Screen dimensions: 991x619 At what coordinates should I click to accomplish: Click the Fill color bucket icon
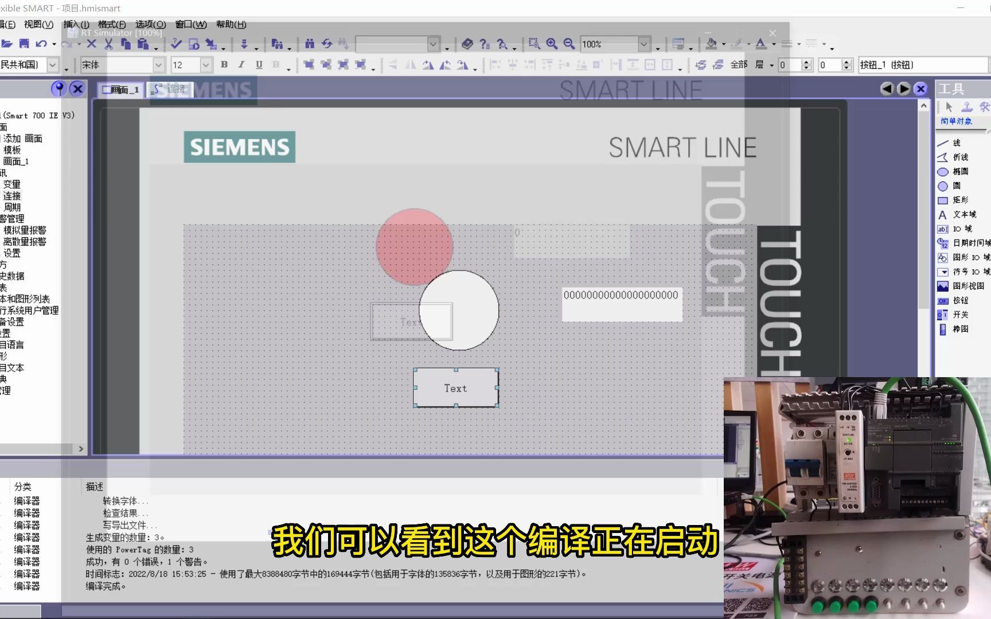tap(711, 44)
